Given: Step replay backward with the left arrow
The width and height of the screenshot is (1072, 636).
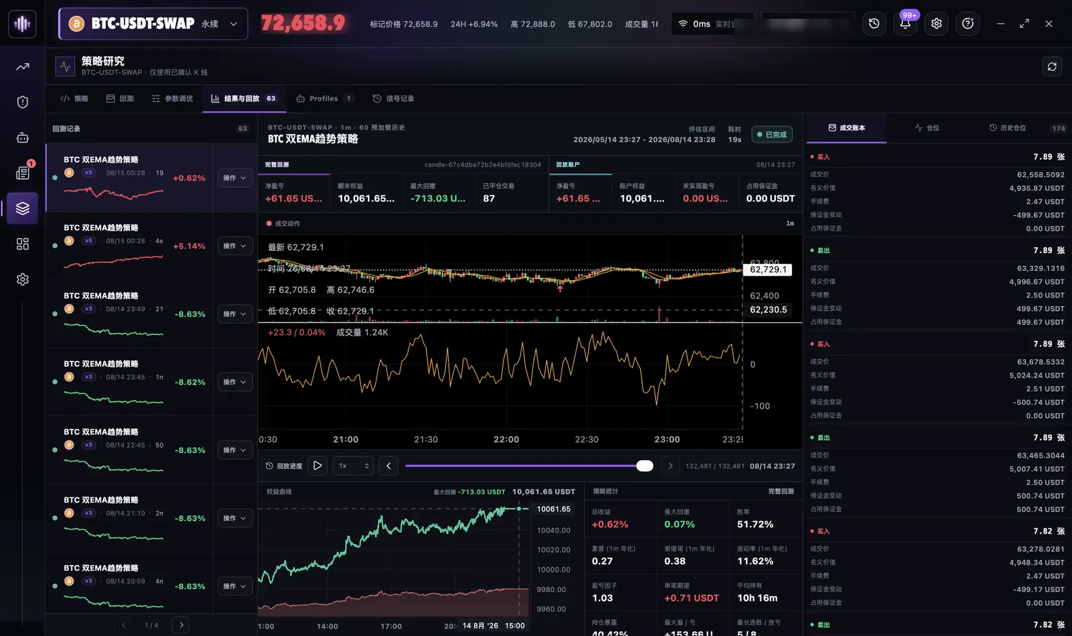Looking at the screenshot, I should [x=388, y=466].
